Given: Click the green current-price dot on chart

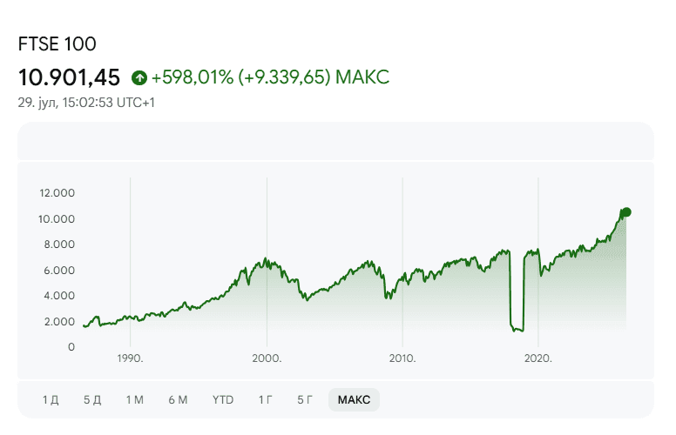Looking at the screenshot, I should (626, 212).
